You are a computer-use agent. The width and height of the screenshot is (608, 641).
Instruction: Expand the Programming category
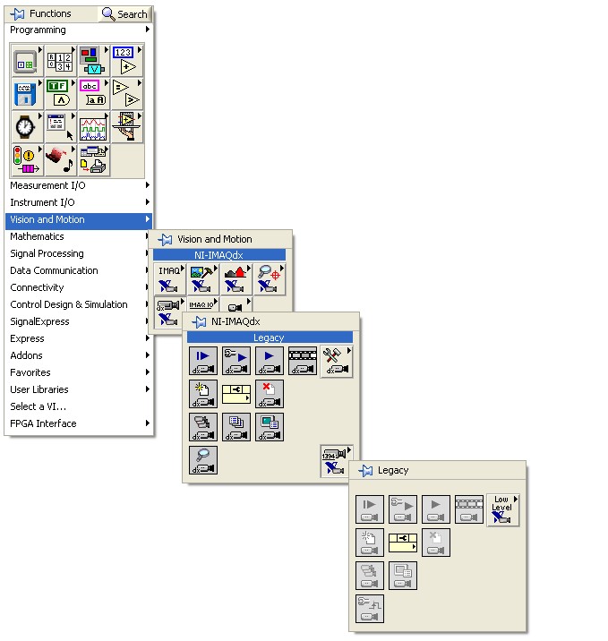click(79, 30)
